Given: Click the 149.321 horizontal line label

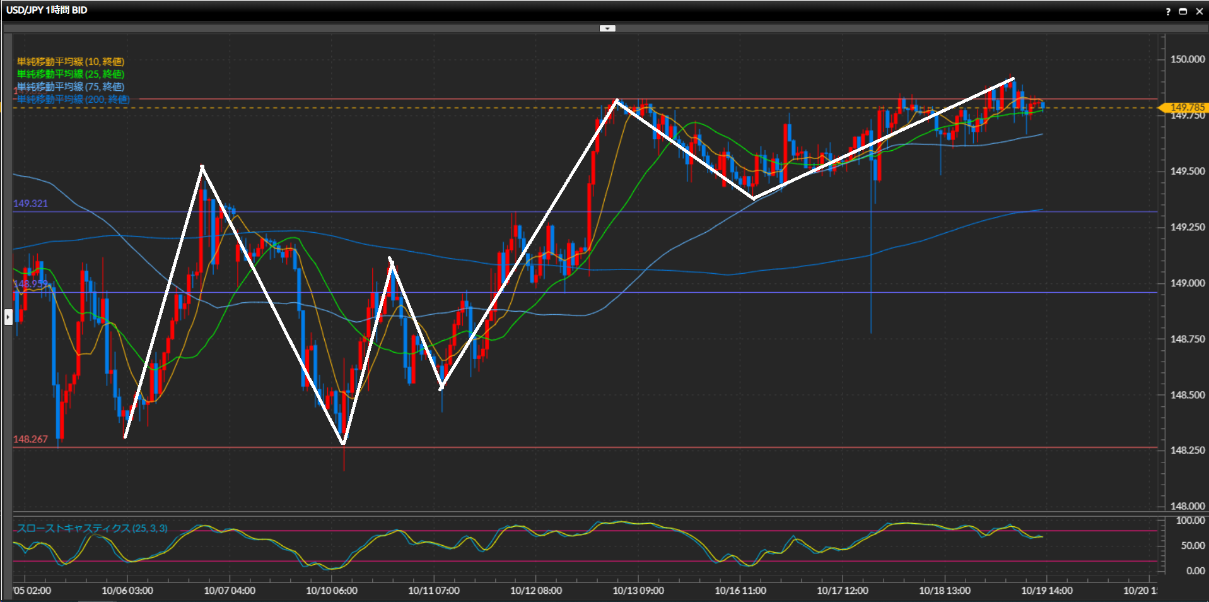Looking at the screenshot, I should pyautogui.click(x=30, y=203).
